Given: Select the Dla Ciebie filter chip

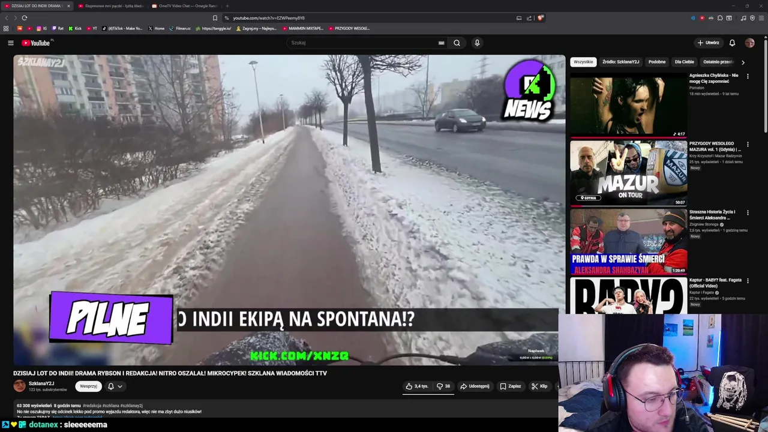Looking at the screenshot, I should [x=685, y=62].
